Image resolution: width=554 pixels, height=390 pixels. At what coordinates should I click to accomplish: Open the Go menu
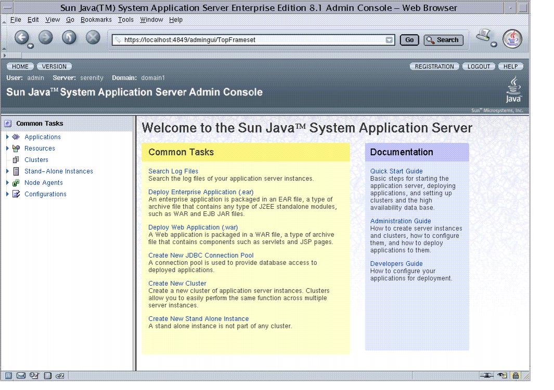point(70,20)
